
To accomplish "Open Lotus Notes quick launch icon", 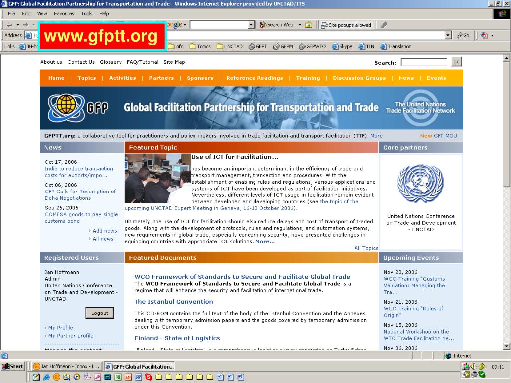I will (57, 377).
